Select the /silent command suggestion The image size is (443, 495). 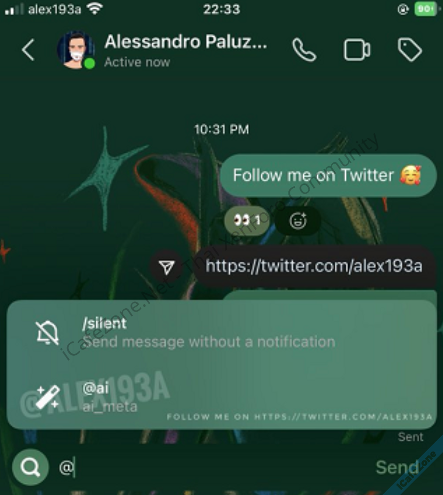[x=221, y=332]
